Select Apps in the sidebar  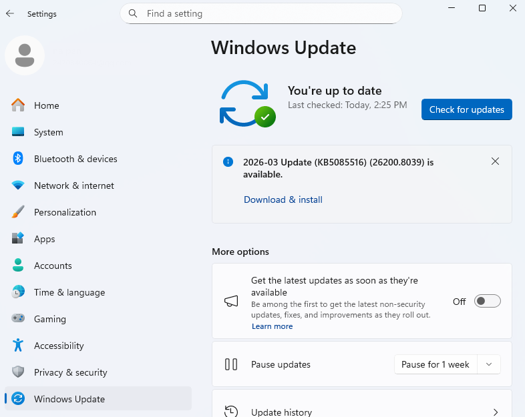click(98, 239)
